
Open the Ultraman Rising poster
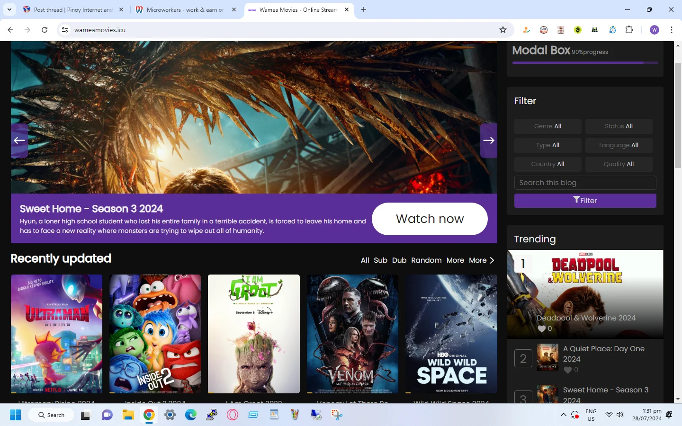(56, 334)
